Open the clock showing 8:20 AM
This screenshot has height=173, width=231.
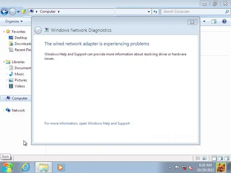205,168
